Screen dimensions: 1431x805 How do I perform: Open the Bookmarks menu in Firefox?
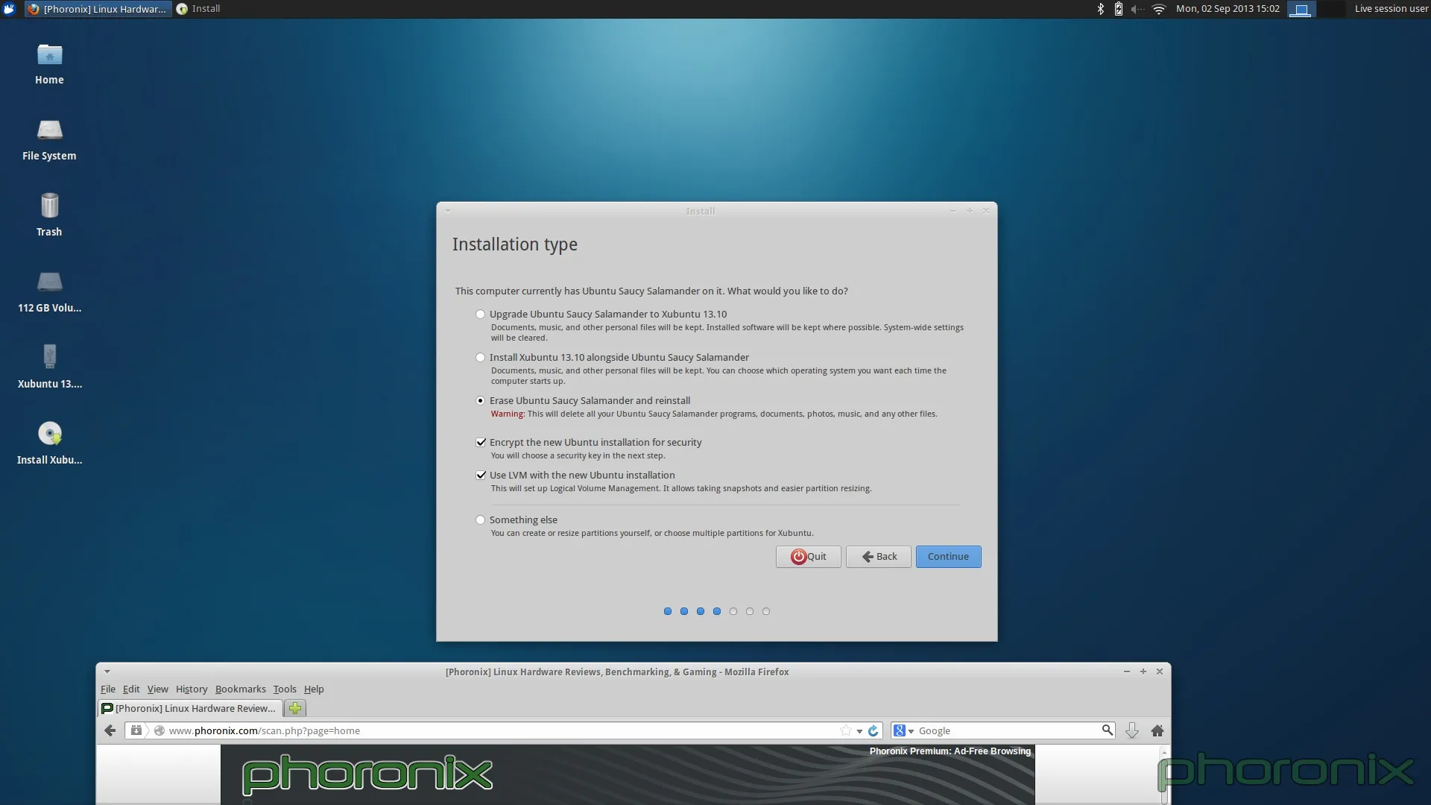pyautogui.click(x=240, y=689)
